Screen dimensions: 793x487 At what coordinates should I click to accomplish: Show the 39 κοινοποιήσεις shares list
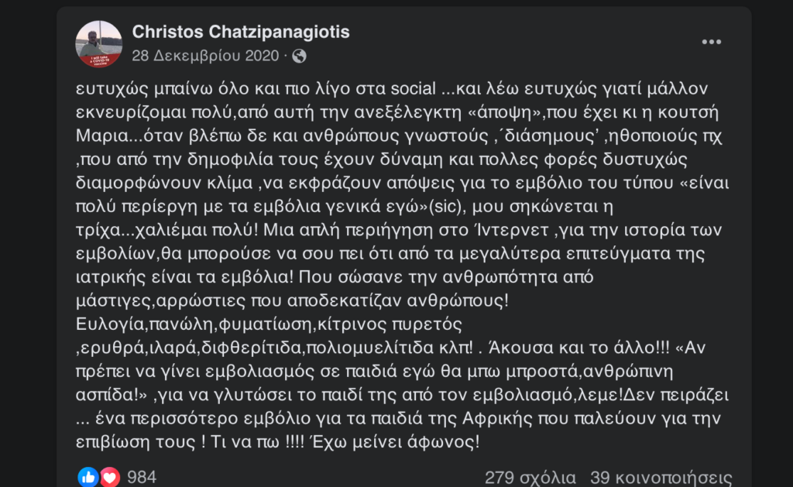[x=661, y=478]
